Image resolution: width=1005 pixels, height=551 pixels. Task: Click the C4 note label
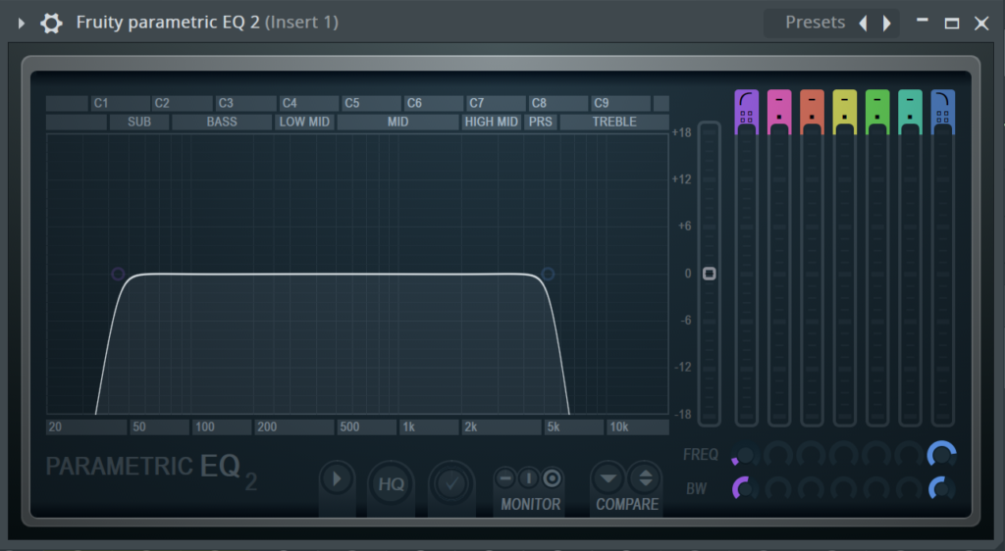tap(290, 103)
